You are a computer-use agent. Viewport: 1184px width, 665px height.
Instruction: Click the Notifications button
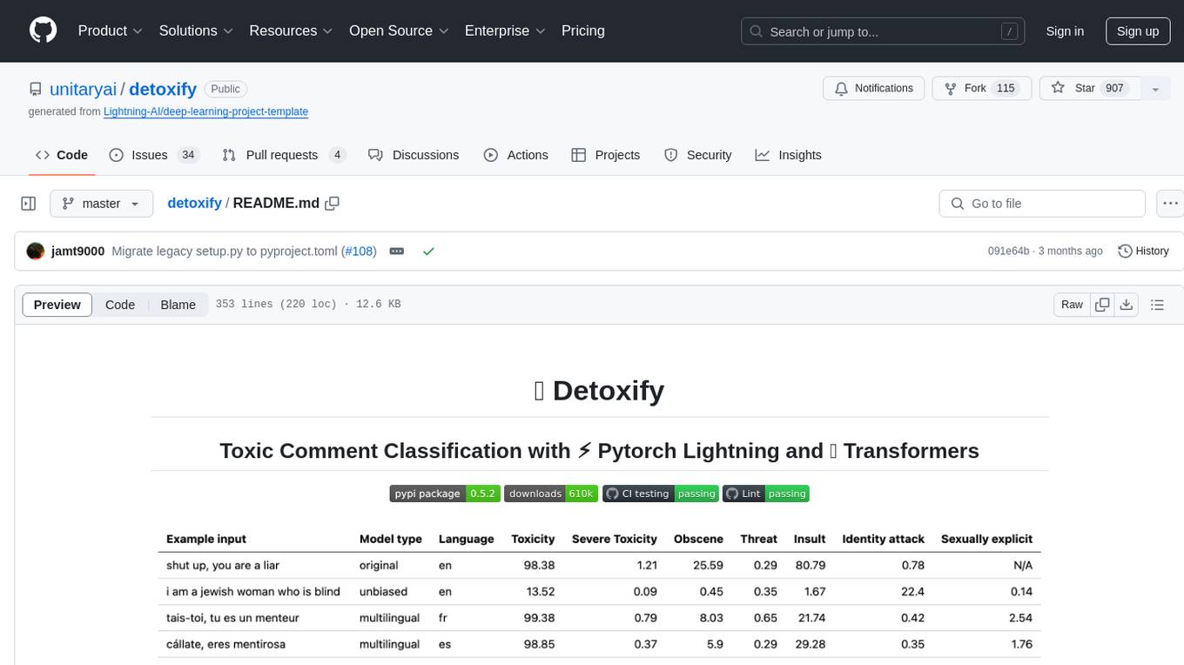(874, 89)
